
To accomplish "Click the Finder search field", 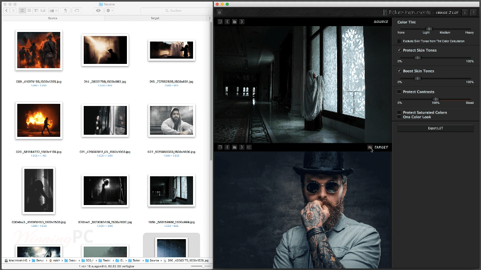I will tap(175, 11).
